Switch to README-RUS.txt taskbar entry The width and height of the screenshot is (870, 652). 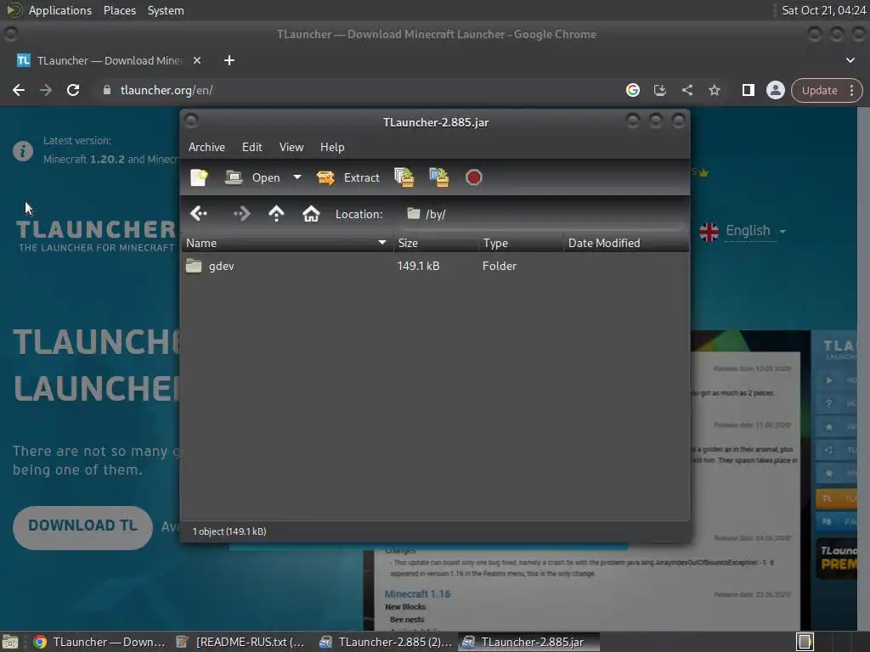coord(240,642)
